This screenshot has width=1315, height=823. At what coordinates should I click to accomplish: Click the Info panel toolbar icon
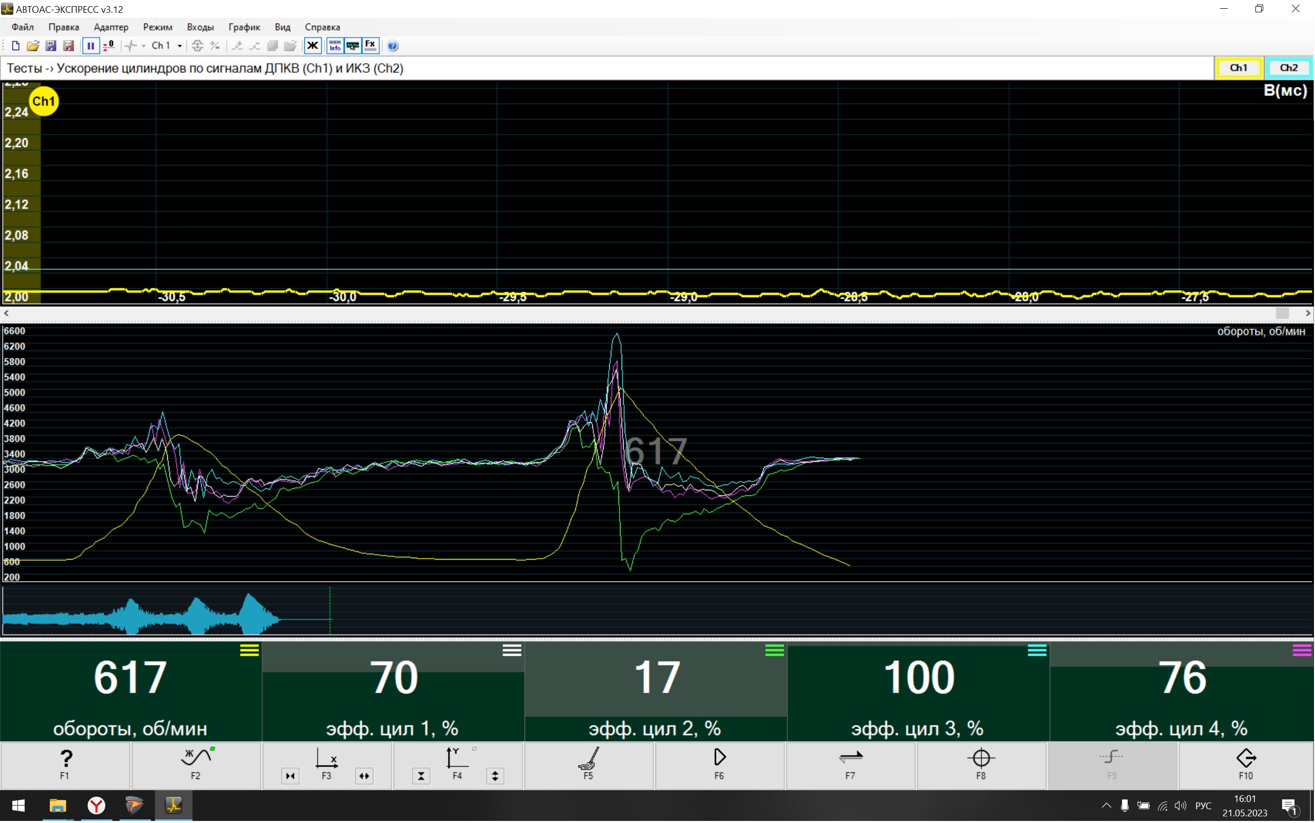(335, 46)
